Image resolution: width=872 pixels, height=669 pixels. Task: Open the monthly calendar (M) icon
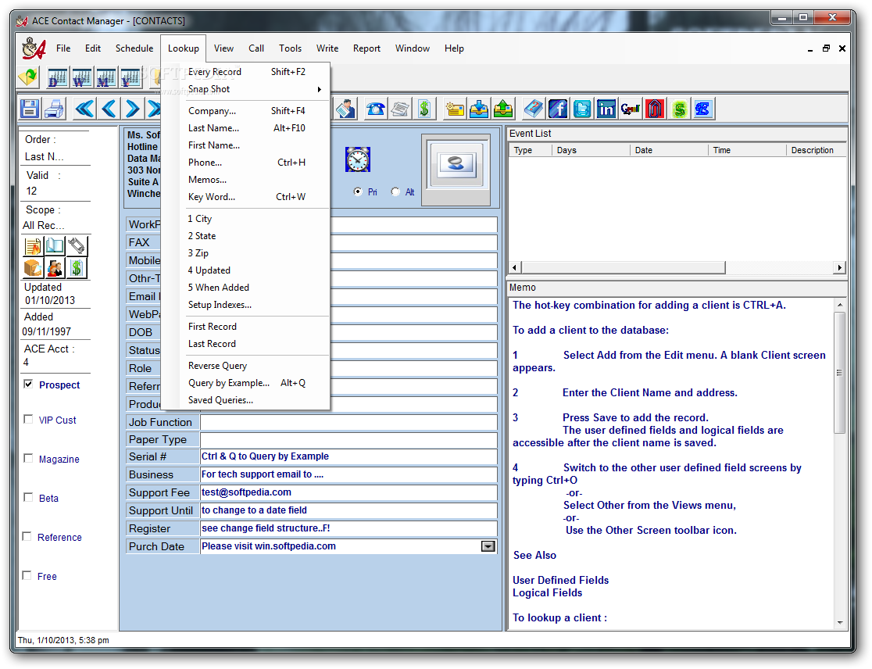(105, 77)
